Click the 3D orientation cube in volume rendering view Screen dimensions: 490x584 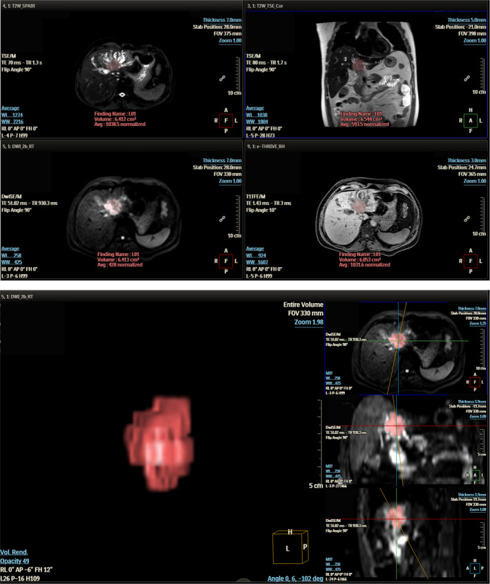click(290, 546)
